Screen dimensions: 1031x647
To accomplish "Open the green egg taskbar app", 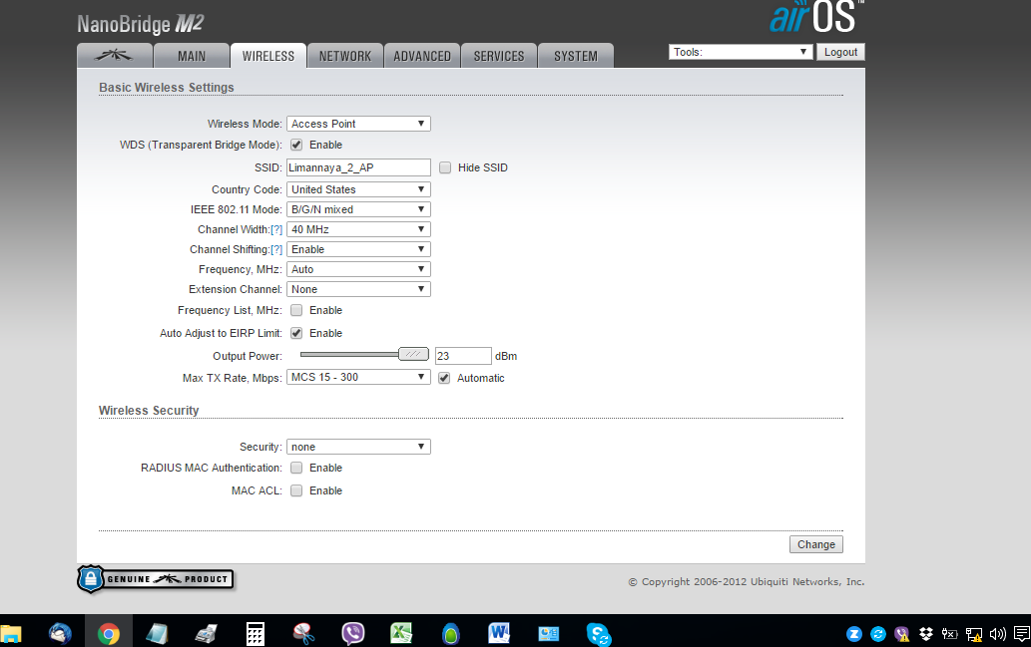I will [x=450, y=634].
